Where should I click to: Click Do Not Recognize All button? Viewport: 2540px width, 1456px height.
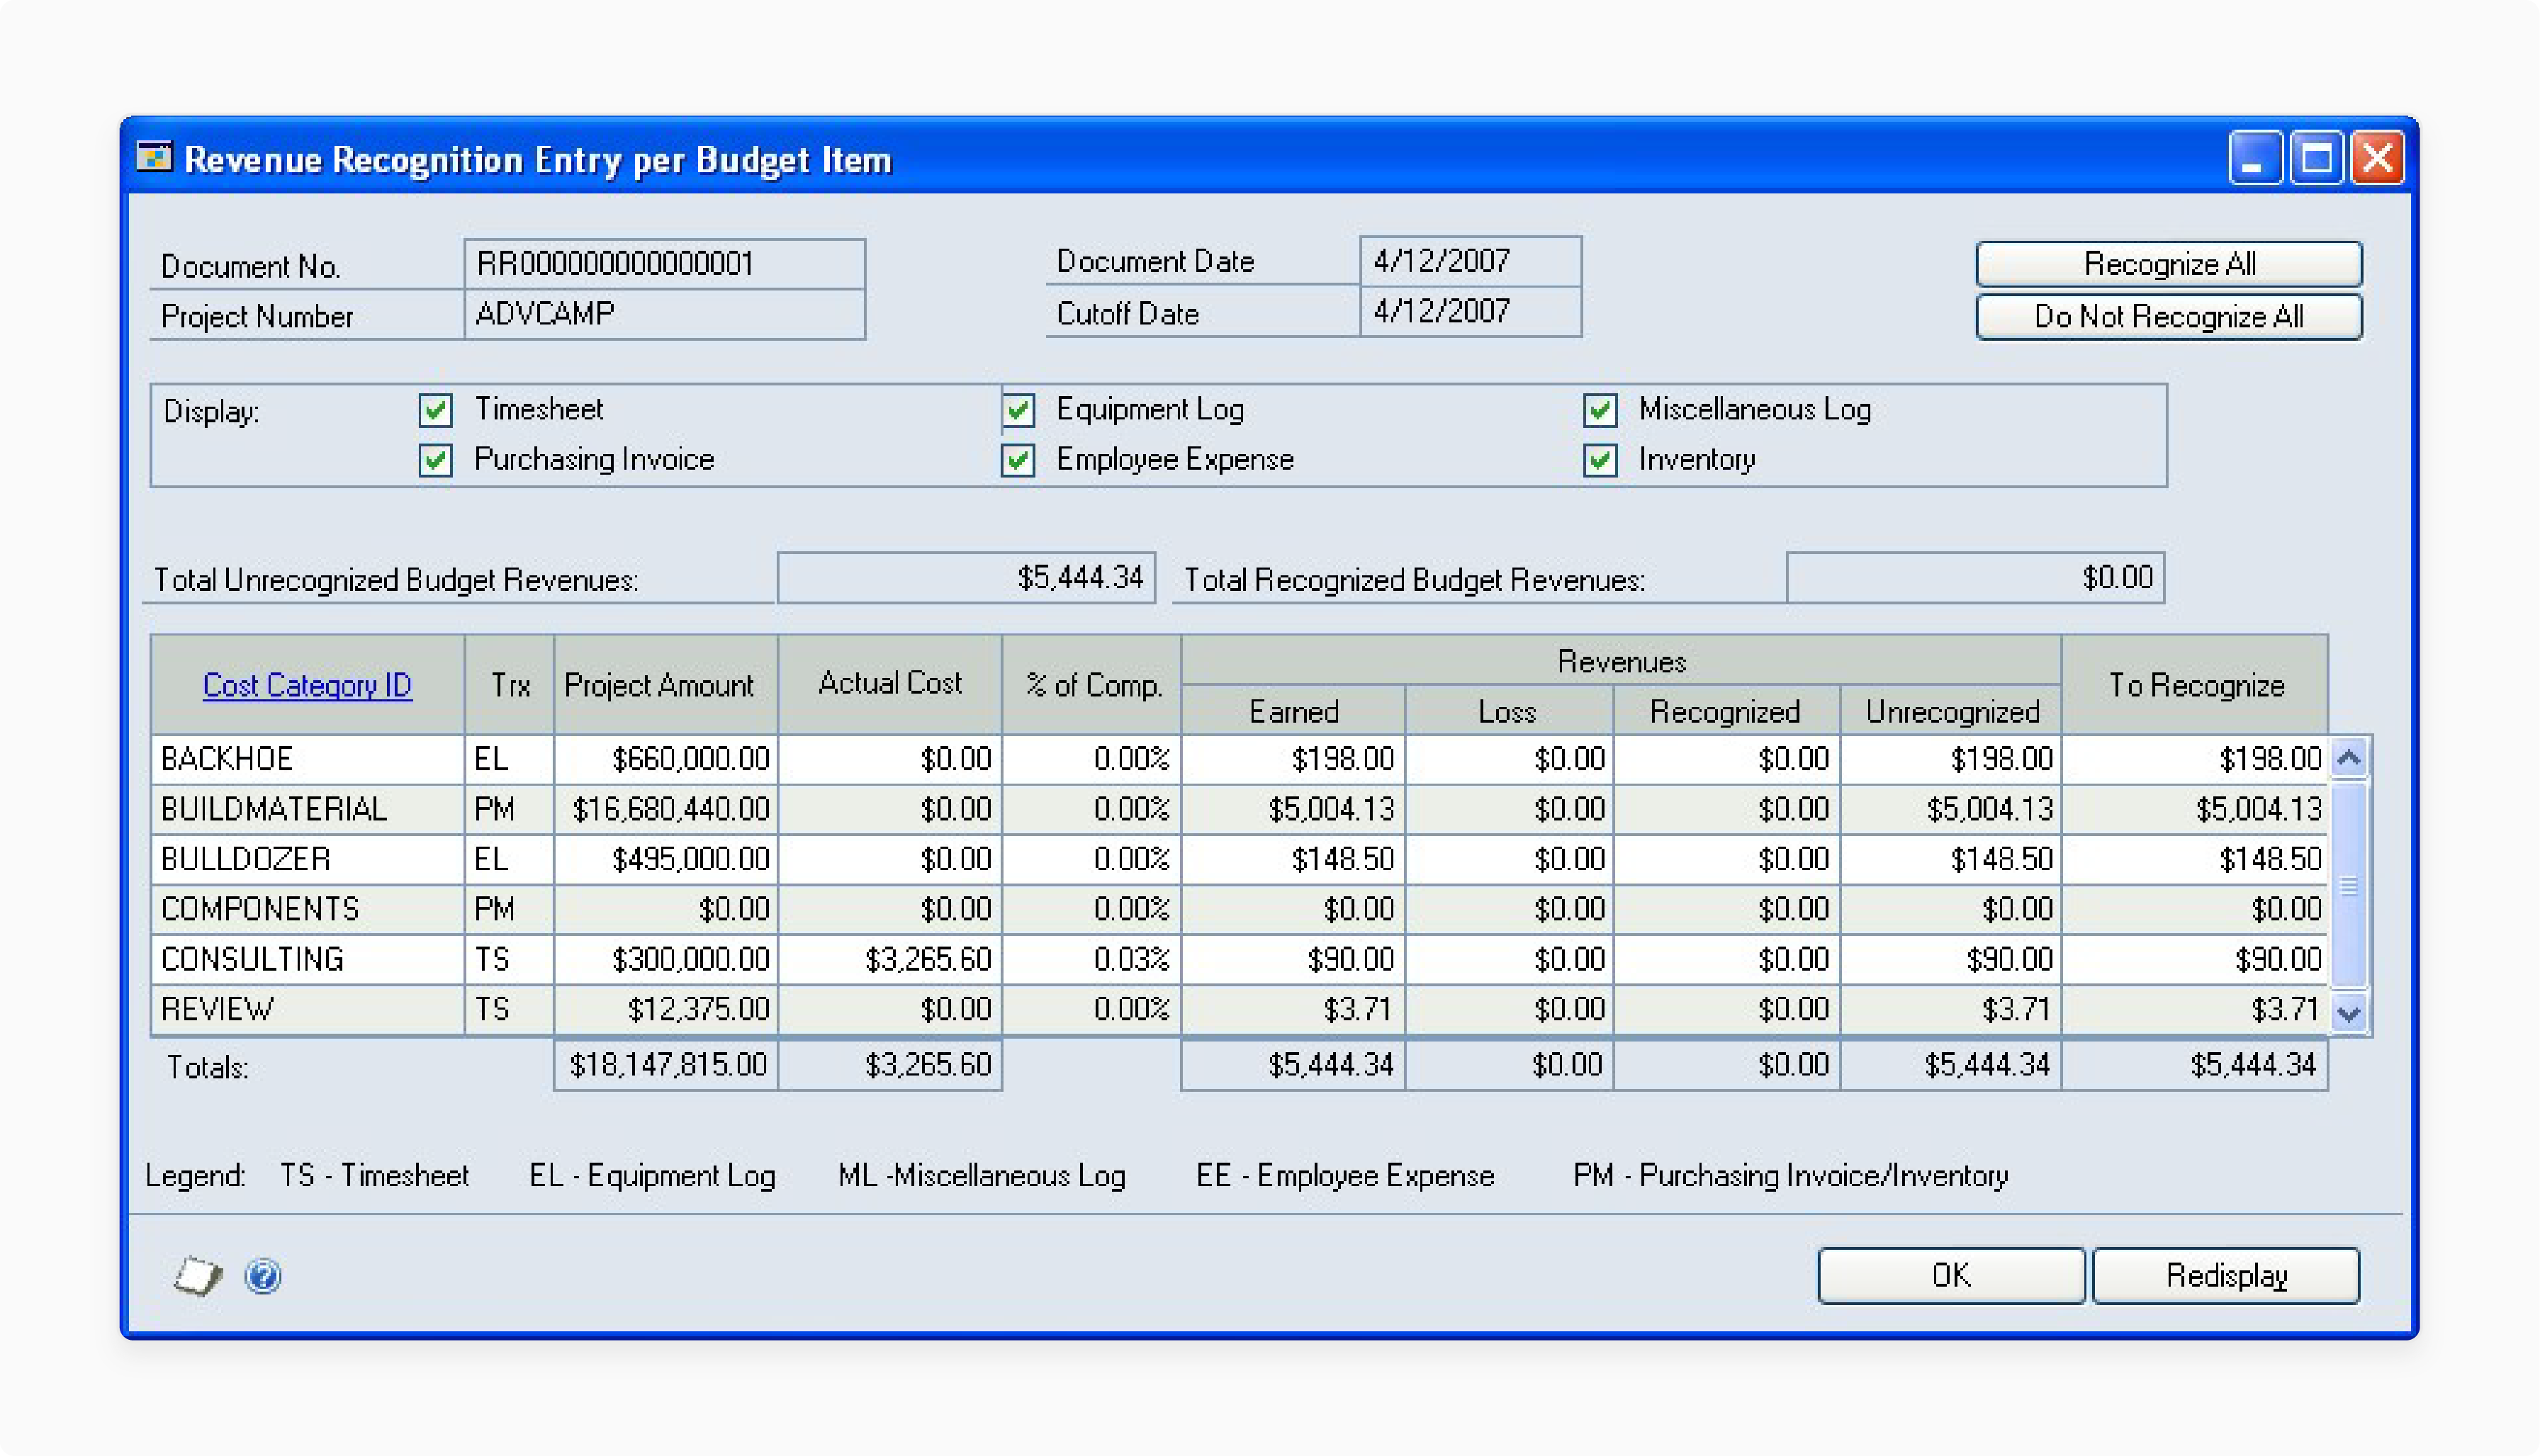2169,317
